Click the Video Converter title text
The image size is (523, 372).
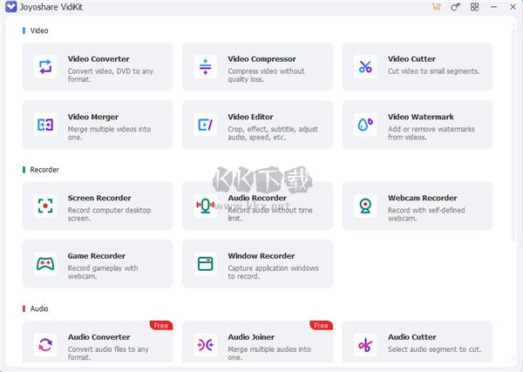98,59
